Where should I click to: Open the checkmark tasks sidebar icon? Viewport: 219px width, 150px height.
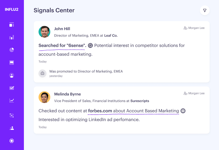click(x=11, y=88)
